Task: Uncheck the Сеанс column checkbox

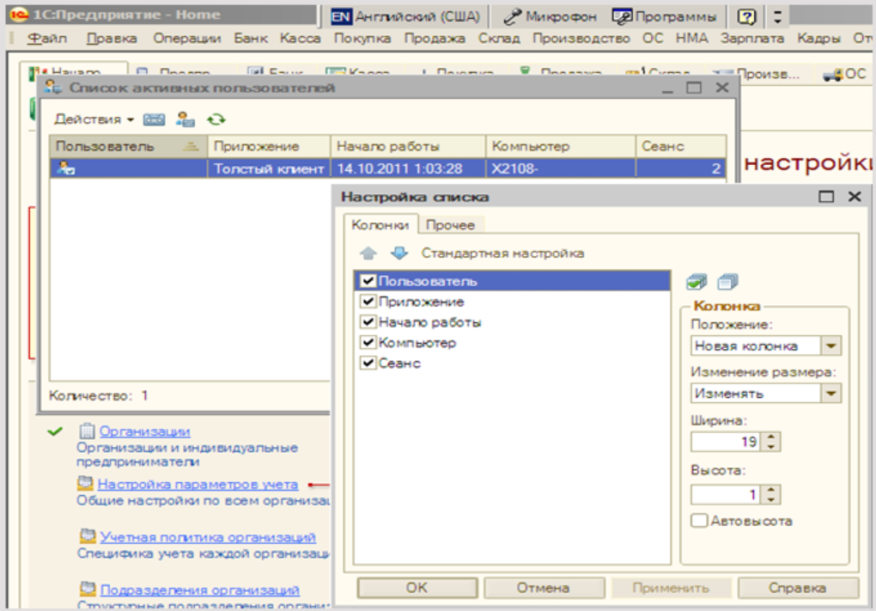Action: click(x=368, y=363)
